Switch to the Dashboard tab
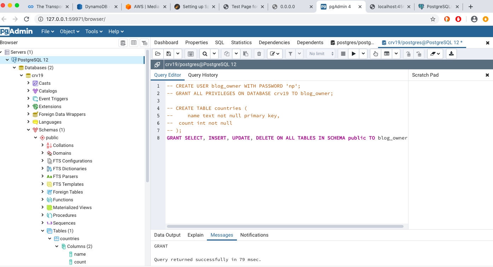The width and height of the screenshot is (493, 267). pyautogui.click(x=166, y=42)
